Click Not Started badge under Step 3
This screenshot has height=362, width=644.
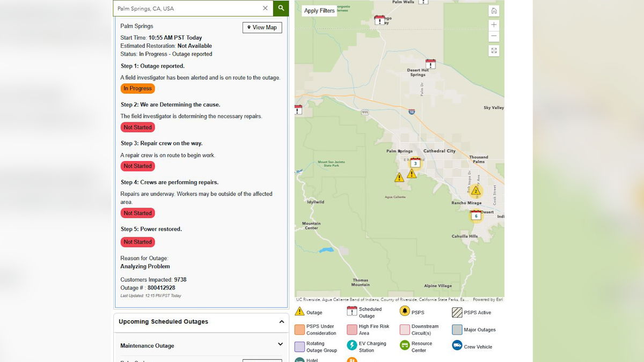[138, 166]
